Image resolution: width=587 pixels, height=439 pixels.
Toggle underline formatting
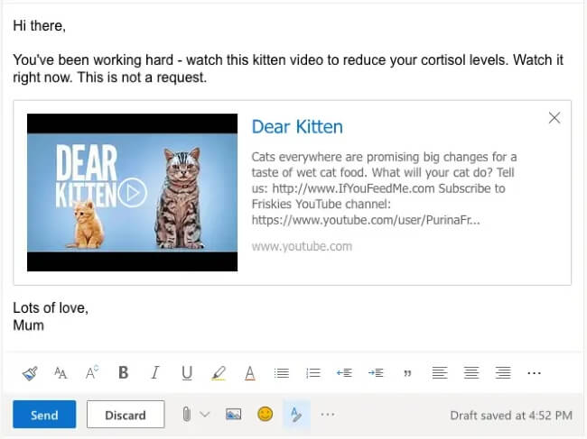point(187,373)
